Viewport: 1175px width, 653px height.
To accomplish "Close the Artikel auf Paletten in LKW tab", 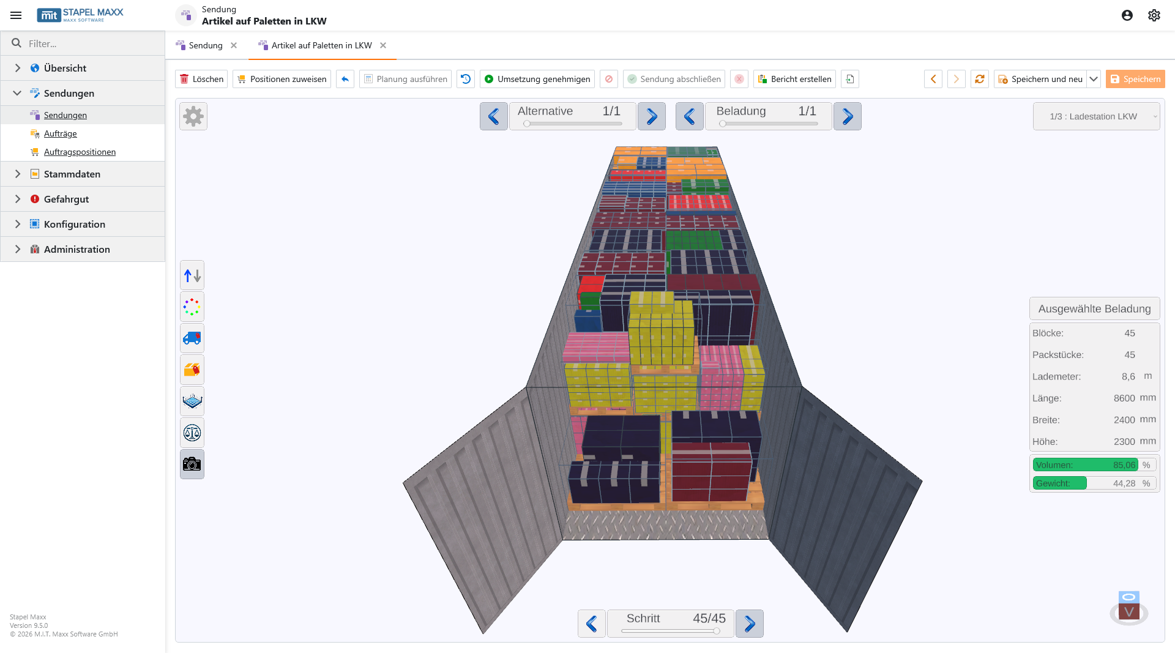I will tap(383, 45).
